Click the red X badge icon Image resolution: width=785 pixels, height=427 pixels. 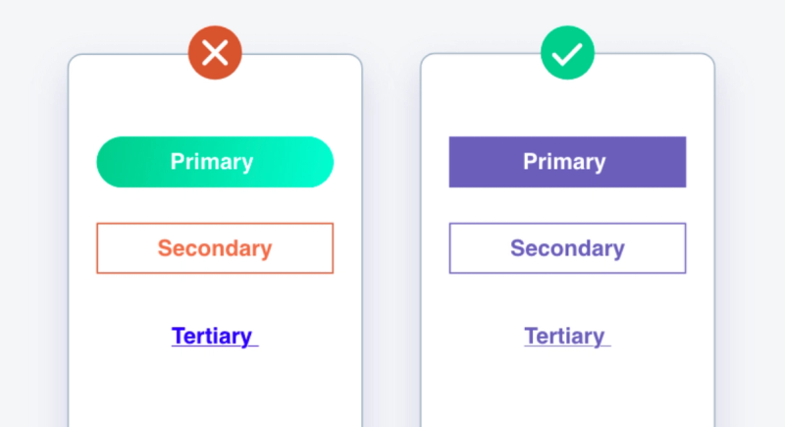click(x=215, y=53)
